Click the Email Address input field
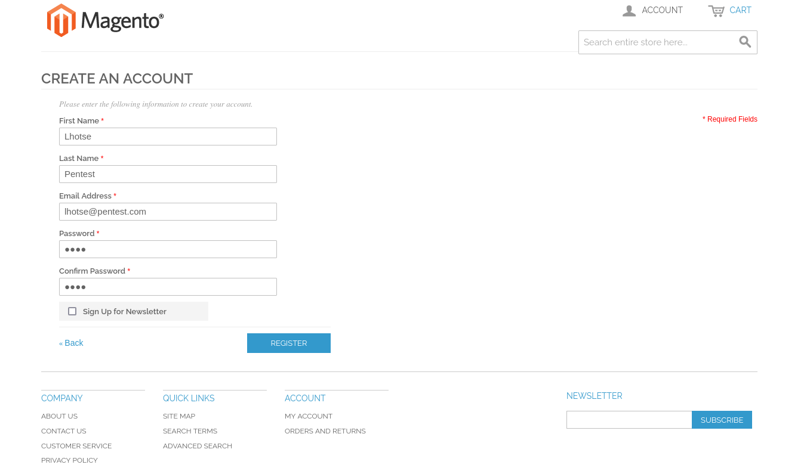 pyautogui.click(x=168, y=212)
